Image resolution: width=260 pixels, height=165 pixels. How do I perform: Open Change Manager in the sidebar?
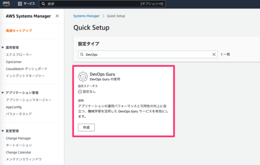tap(18, 138)
